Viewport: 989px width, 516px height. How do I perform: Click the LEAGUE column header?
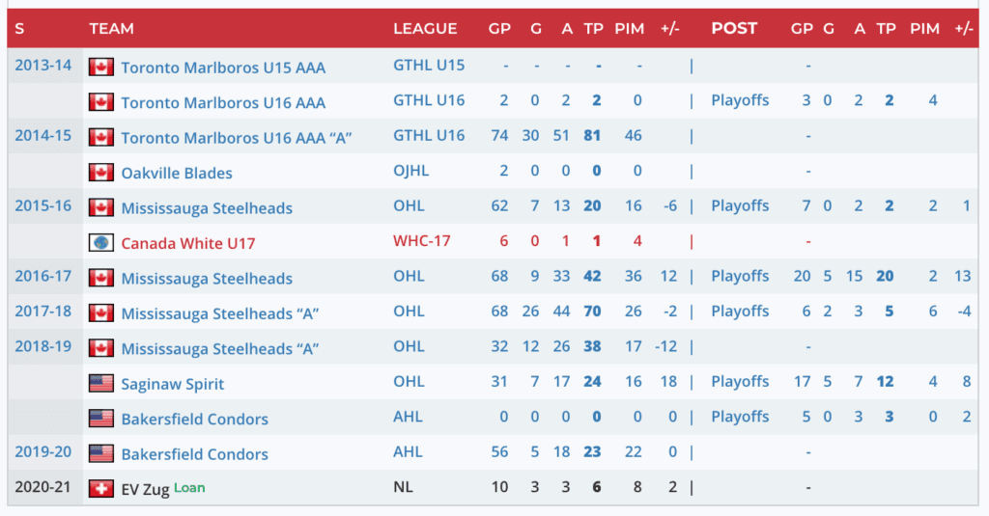425,29
